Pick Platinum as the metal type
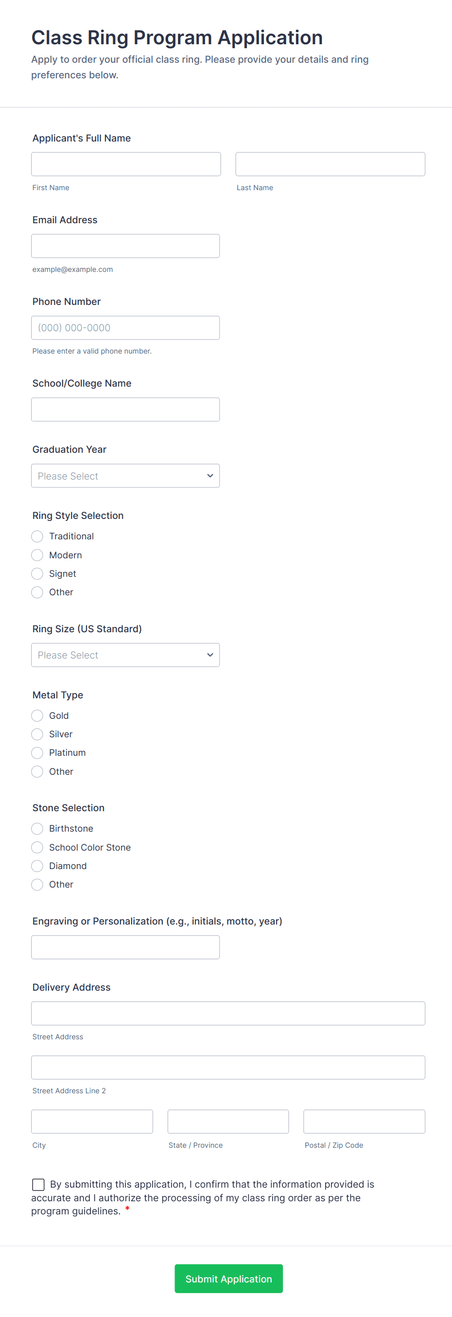452x1317 pixels. tap(37, 752)
